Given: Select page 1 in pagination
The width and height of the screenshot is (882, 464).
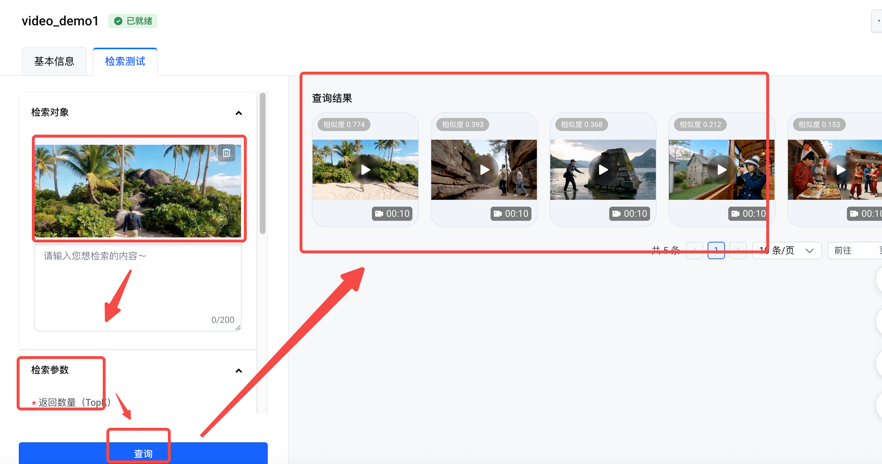Looking at the screenshot, I should (716, 250).
